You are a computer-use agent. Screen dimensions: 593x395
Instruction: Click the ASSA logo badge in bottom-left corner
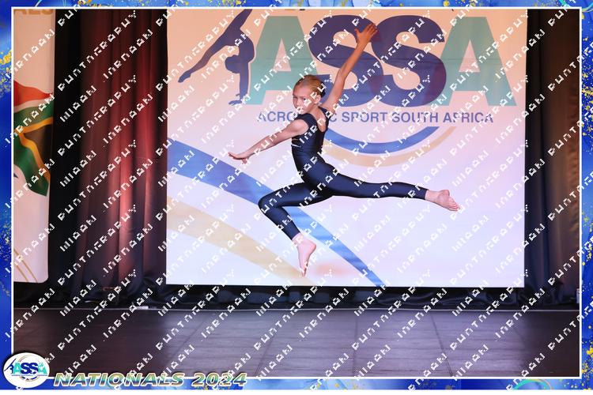(x=25, y=370)
